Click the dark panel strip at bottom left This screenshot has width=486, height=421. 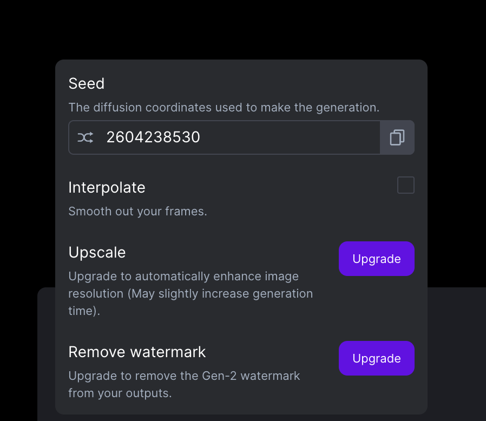click(46, 354)
